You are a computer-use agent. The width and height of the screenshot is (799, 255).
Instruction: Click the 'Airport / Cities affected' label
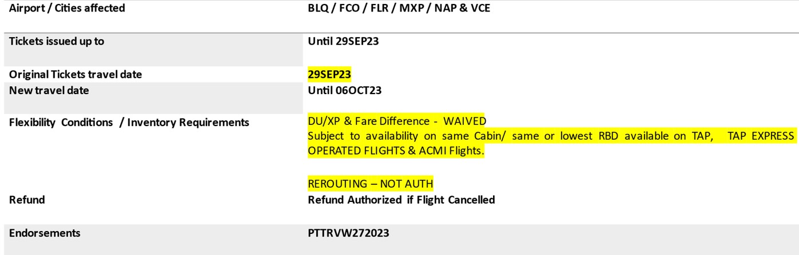(67, 9)
